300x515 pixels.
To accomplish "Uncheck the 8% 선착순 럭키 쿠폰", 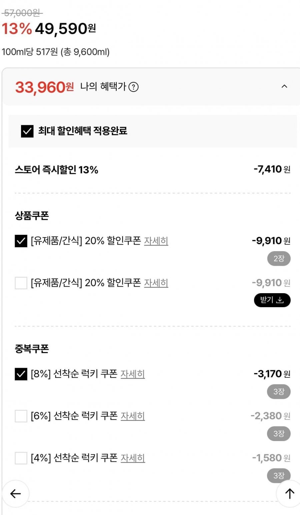I will 21,374.
